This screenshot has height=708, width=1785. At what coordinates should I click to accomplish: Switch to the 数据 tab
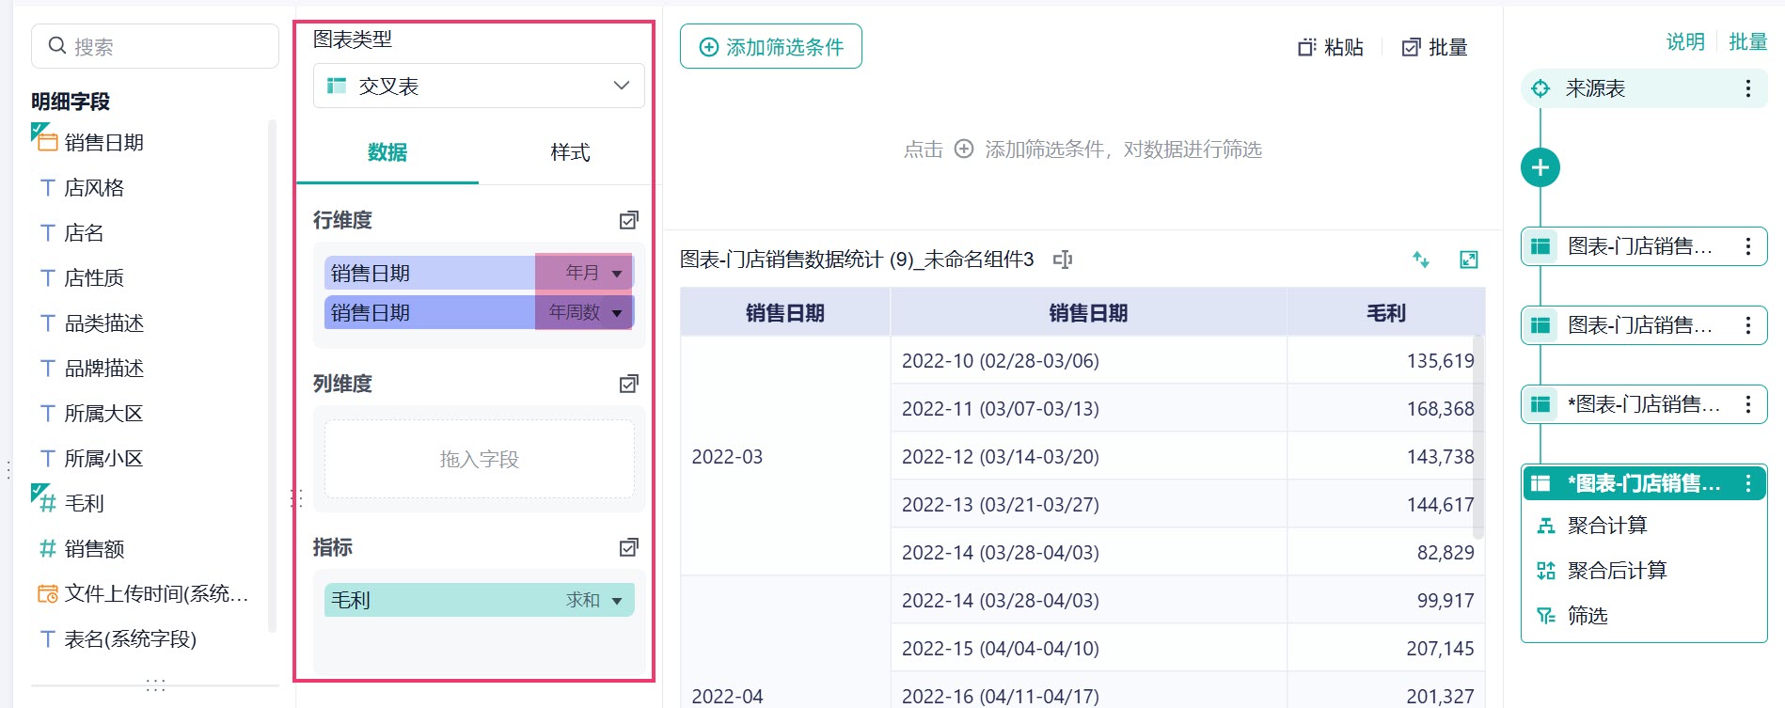(x=387, y=152)
